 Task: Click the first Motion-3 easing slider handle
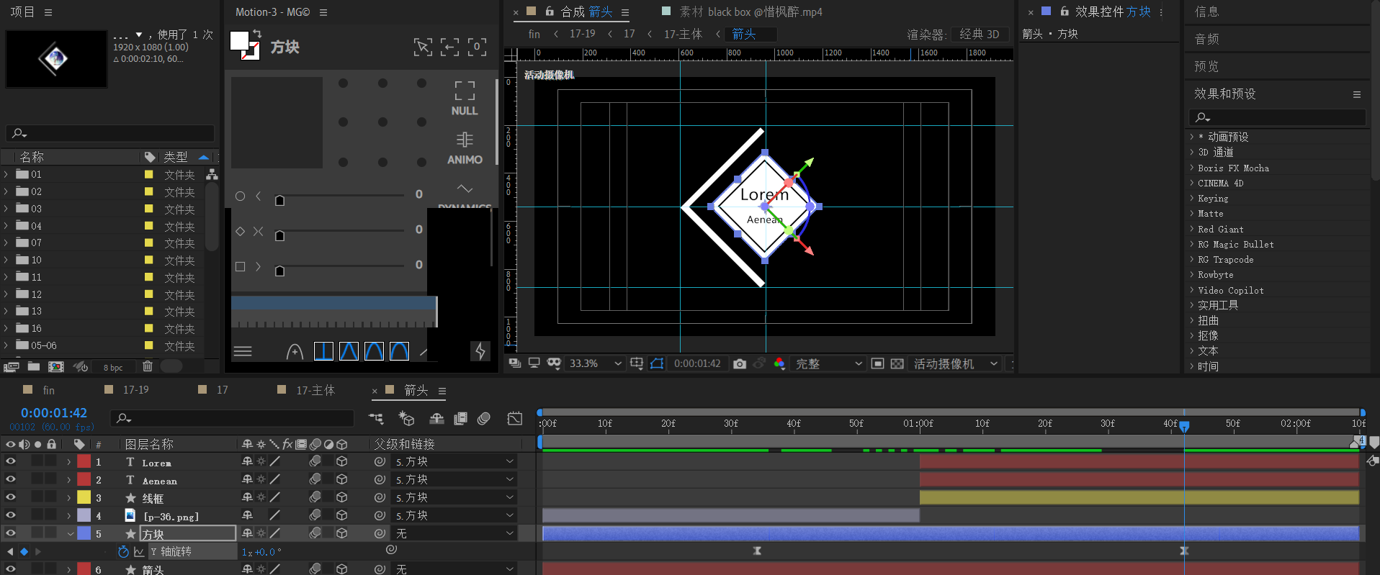pos(280,200)
